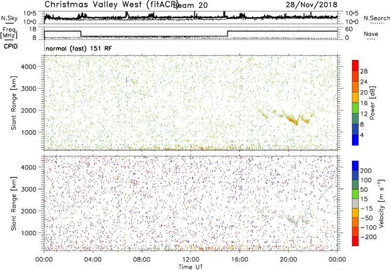Click the red bottom segment of Velocity colorbar
The height and width of the screenshot is (270, 390).
point(355,241)
